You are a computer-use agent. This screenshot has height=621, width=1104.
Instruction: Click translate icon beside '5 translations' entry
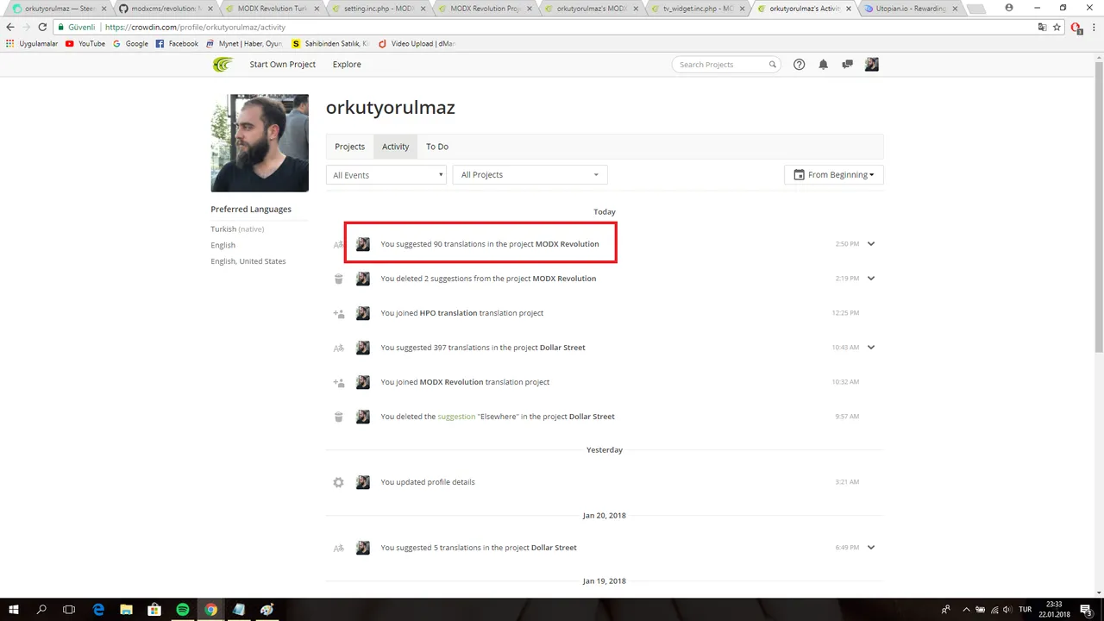click(338, 548)
